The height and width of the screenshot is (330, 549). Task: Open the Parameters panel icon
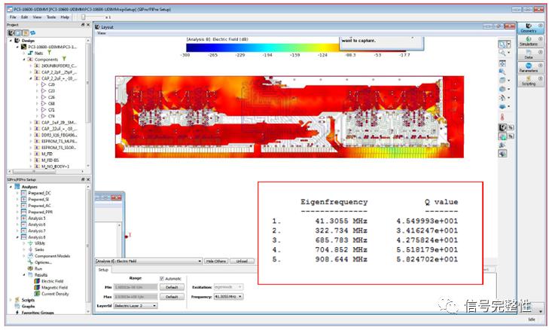click(x=529, y=67)
